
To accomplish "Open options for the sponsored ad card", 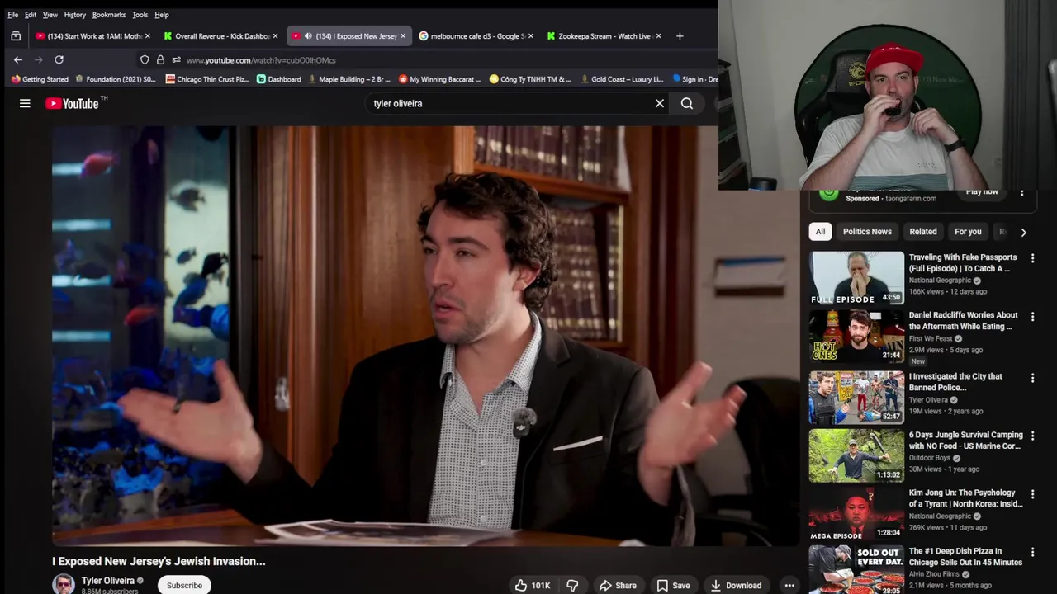I will point(1022,193).
